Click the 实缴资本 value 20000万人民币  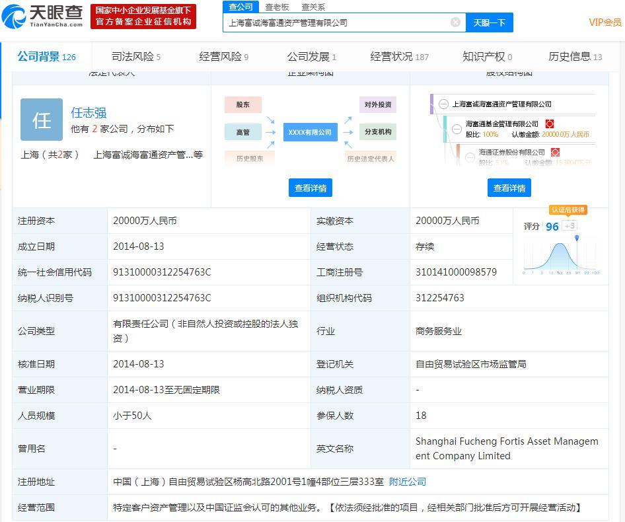[447, 221]
